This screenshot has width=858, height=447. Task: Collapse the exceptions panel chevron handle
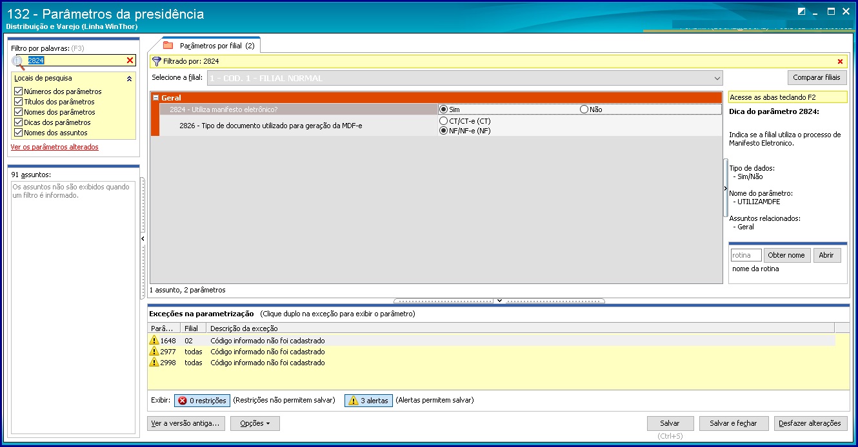pyautogui.click(x=499, y=301)
